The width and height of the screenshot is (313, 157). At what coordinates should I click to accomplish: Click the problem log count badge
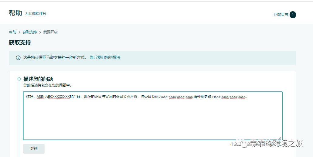(x=293, y=15)
